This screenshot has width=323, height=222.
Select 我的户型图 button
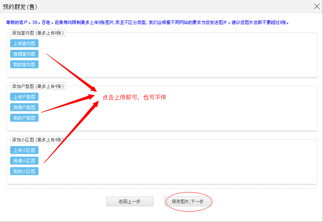[x=24, y=118]
